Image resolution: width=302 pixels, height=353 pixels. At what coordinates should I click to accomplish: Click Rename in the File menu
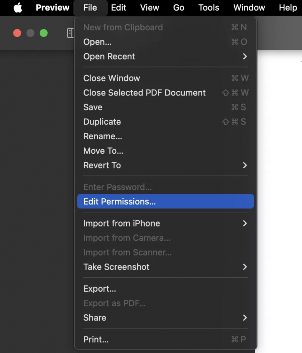click(x=103, y=136)
